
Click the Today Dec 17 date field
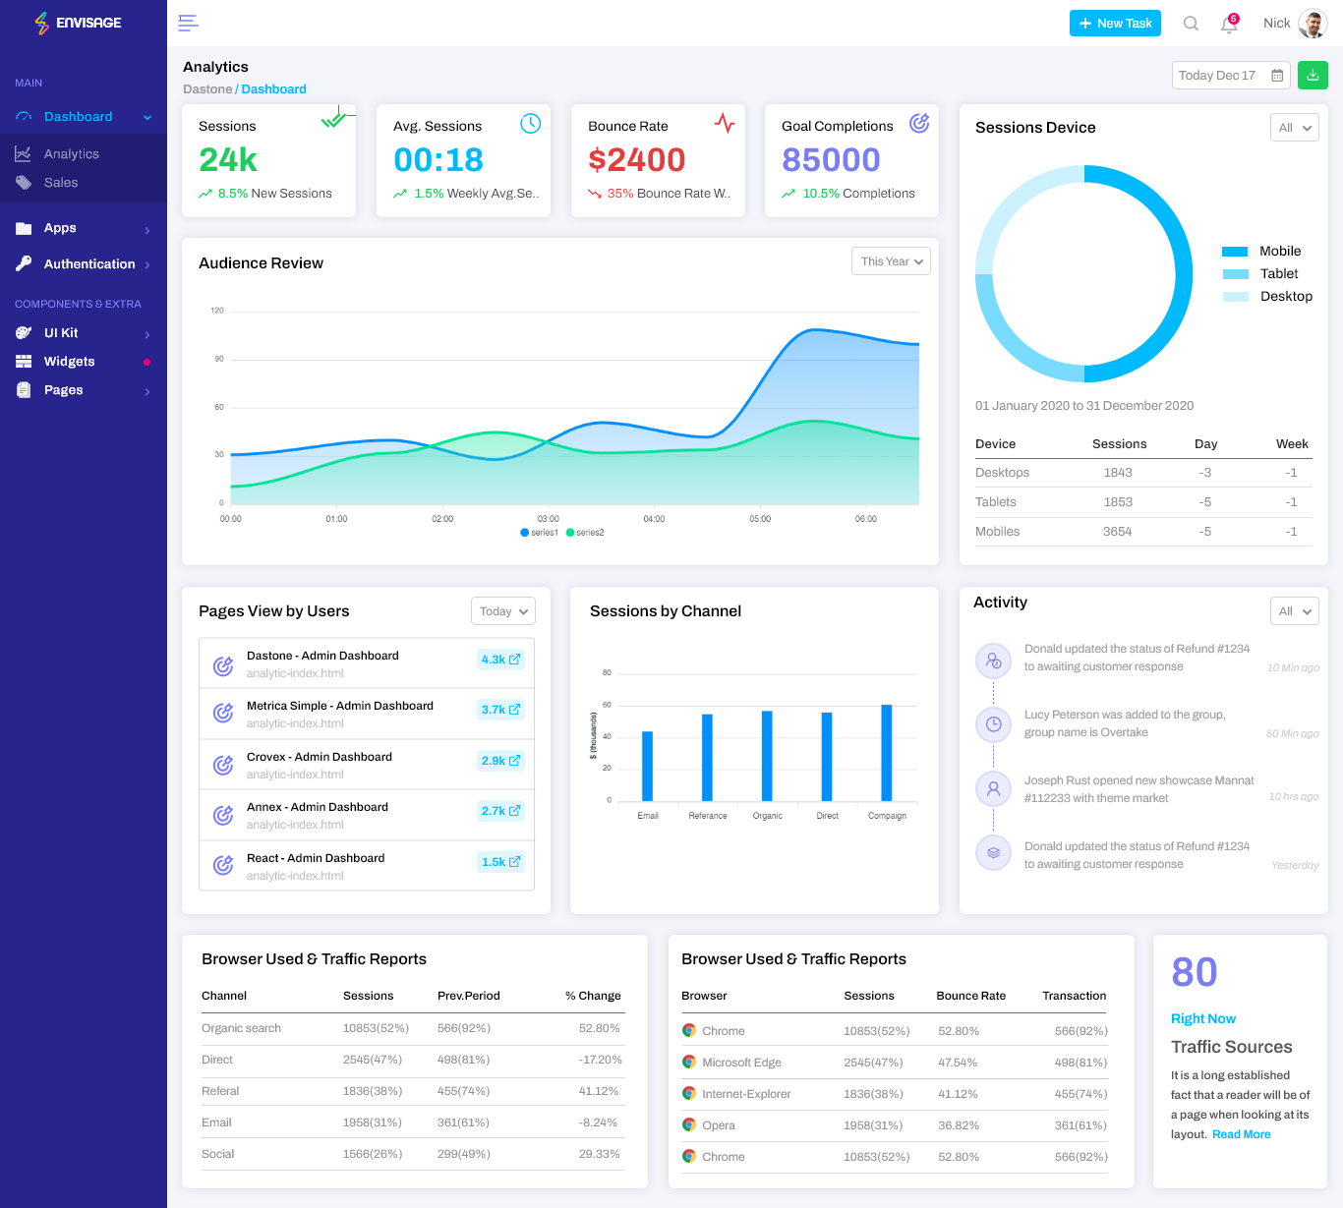(1230, 76)
